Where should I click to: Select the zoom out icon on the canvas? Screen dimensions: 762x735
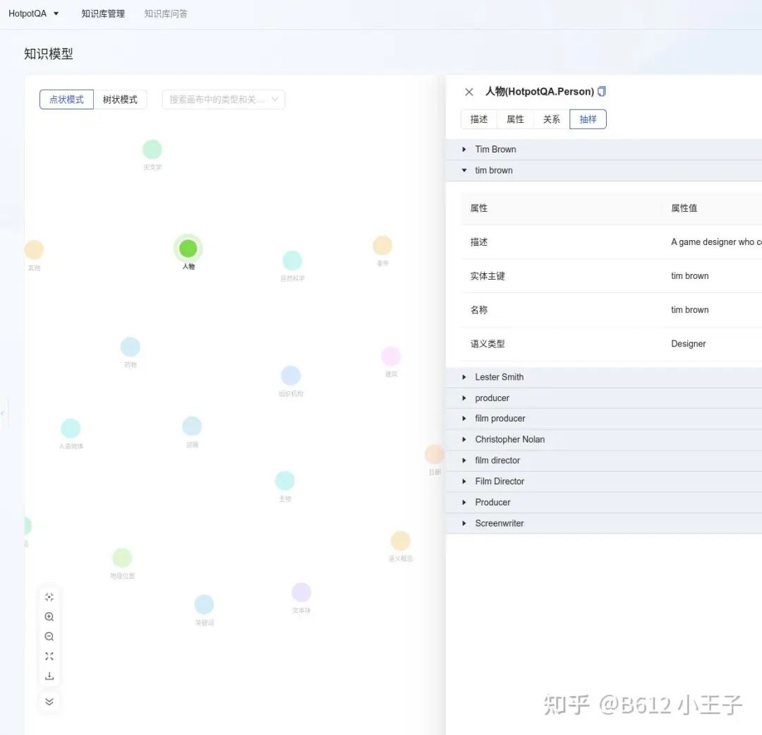coord(49,635)
